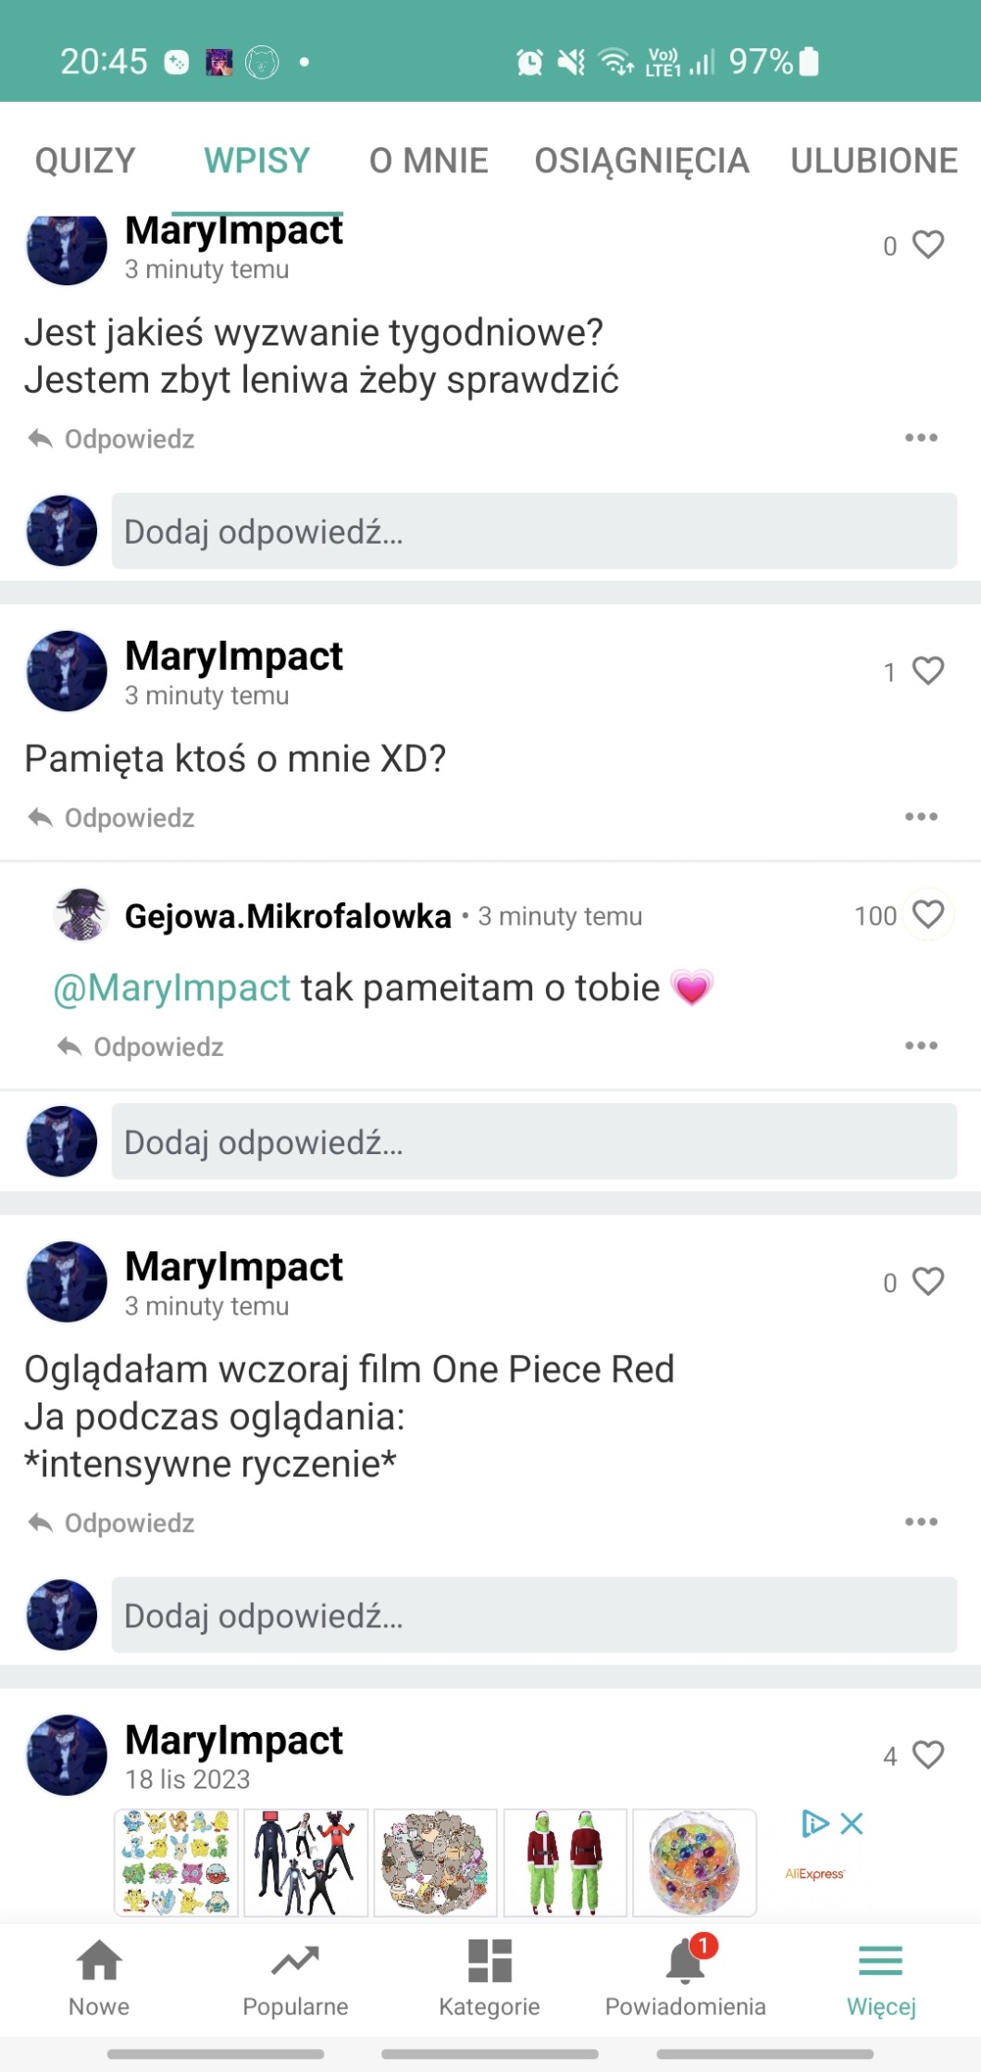This screenshot has width=981, height=2072.
Task: Like Gejowa.Mikrofalowka's reply with 100 likes
Action: 928,914
